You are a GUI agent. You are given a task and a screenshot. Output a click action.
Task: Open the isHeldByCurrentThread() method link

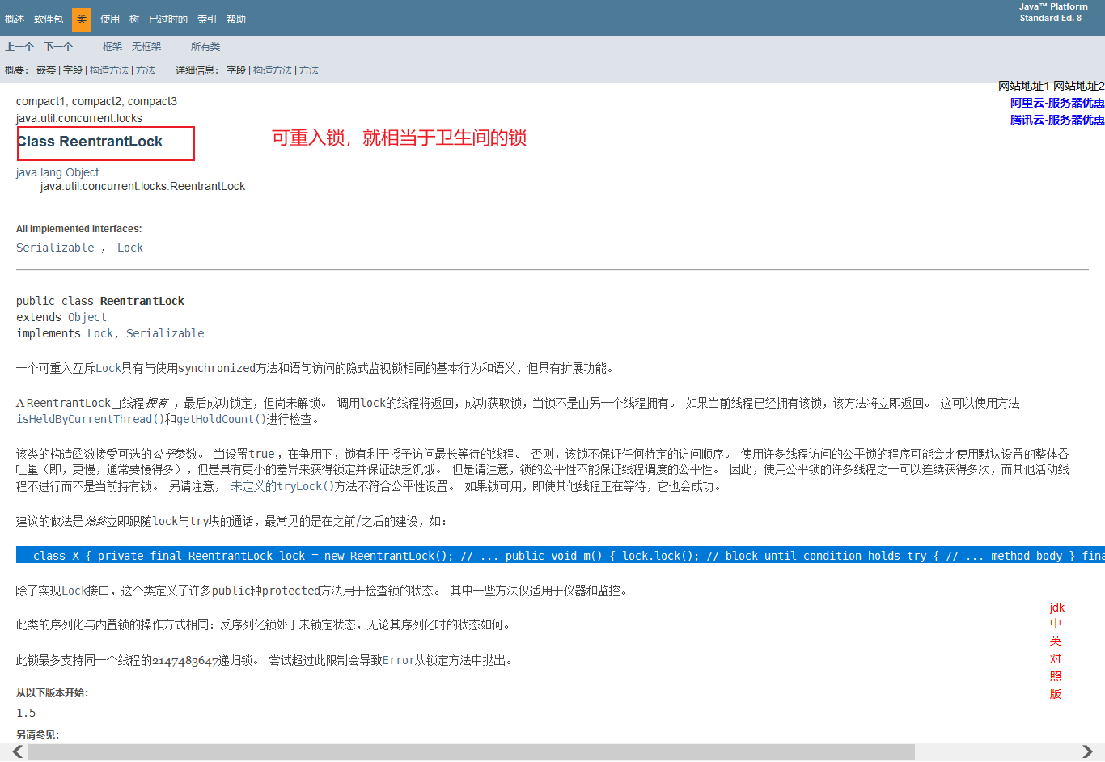click(90, 419)
